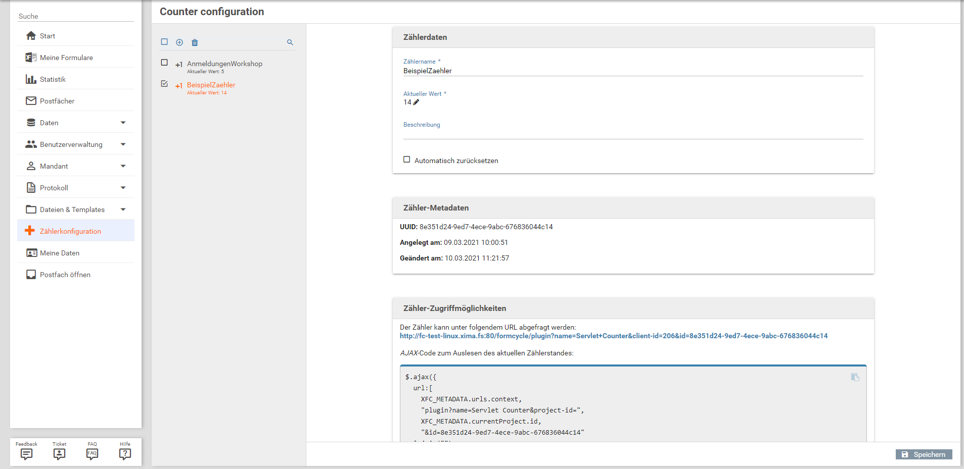The width and height of the screenshot is (964, 469).
Task: Toggle the select-all counters checkbox
Action: 164,42
